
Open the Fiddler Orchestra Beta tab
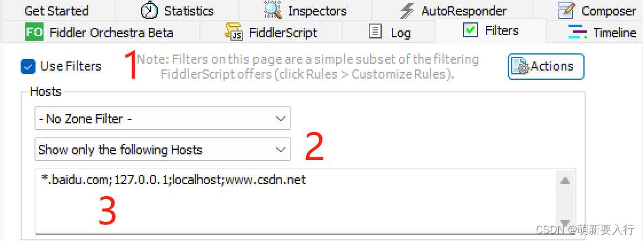(111, 32)
